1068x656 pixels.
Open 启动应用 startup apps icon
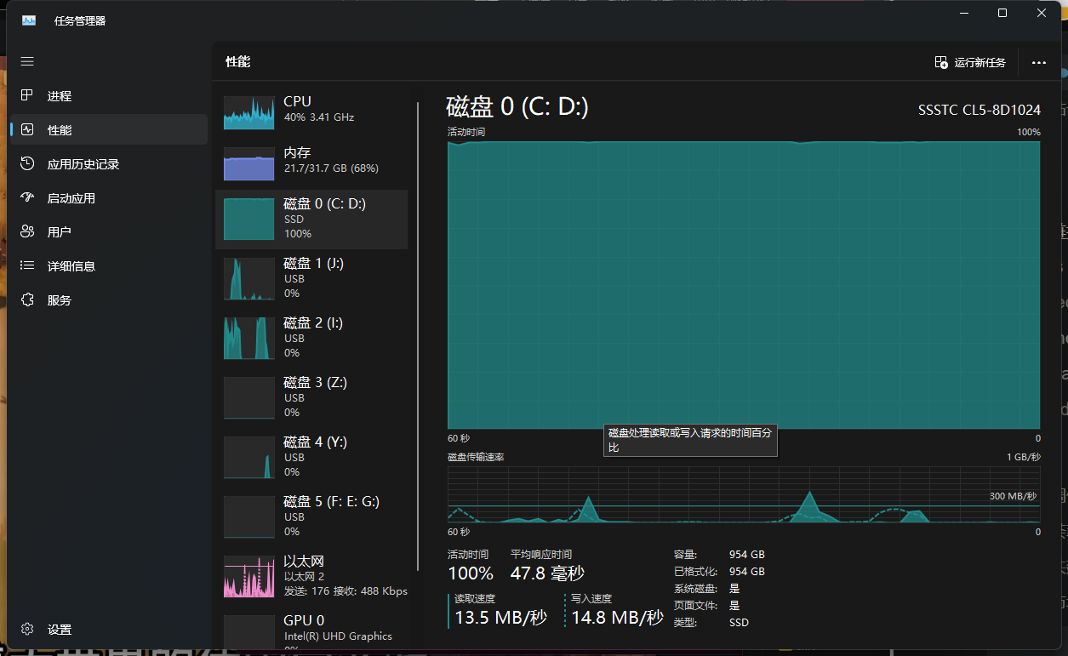pyautogui.click(x=27, y=197)
